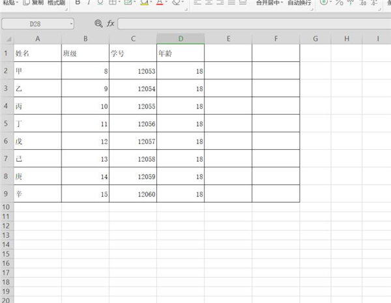Apply percent style with the % icon
Screen dimensions: 391x303
[339, 3]
